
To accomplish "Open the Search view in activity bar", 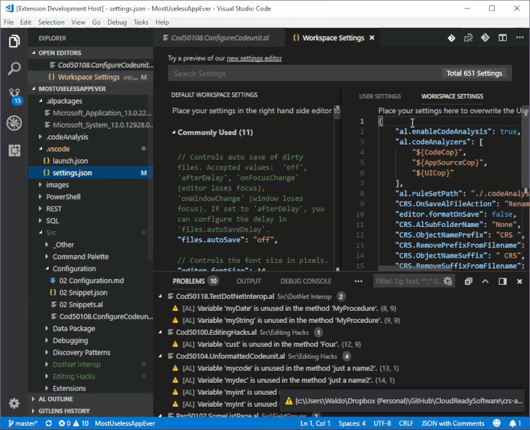I will point(14,69).
